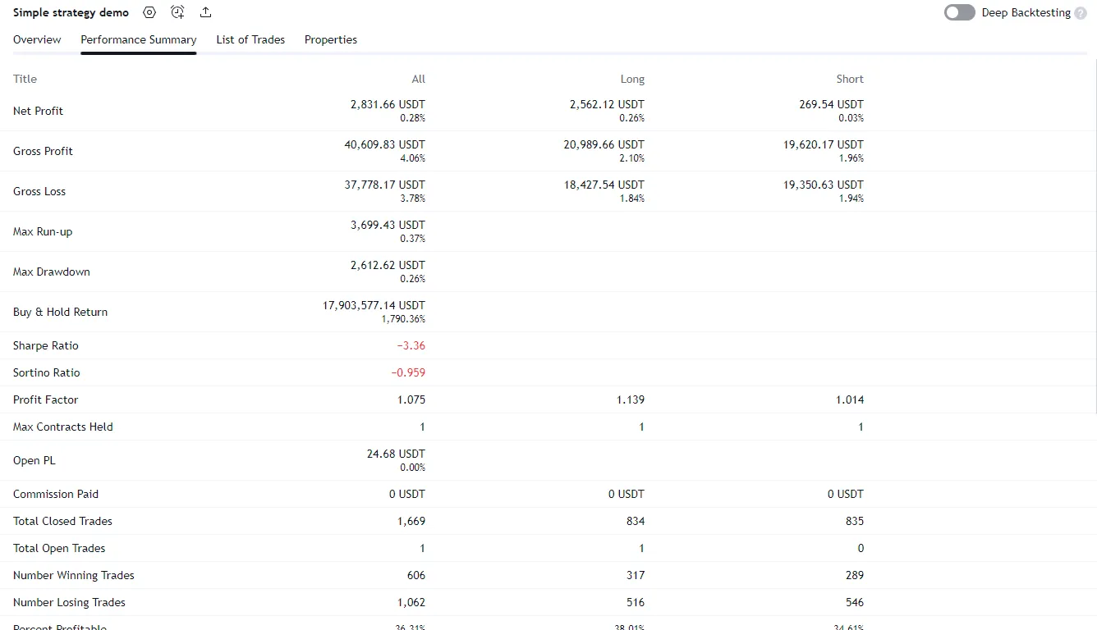Click the Title column header
1097x630 pixels.
(x=25, y=79)
